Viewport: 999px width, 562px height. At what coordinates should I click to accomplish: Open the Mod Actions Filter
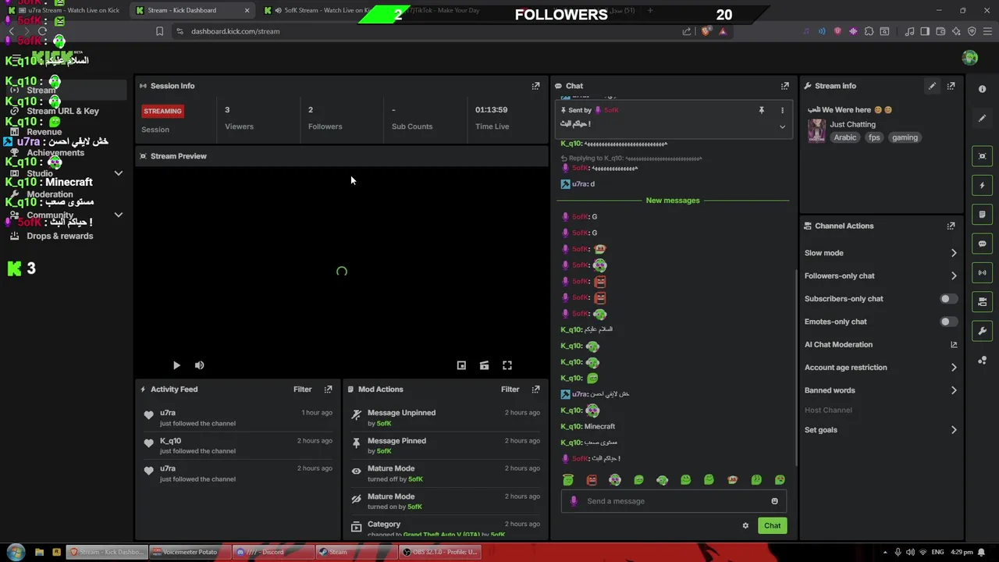(x=510, y=389)
